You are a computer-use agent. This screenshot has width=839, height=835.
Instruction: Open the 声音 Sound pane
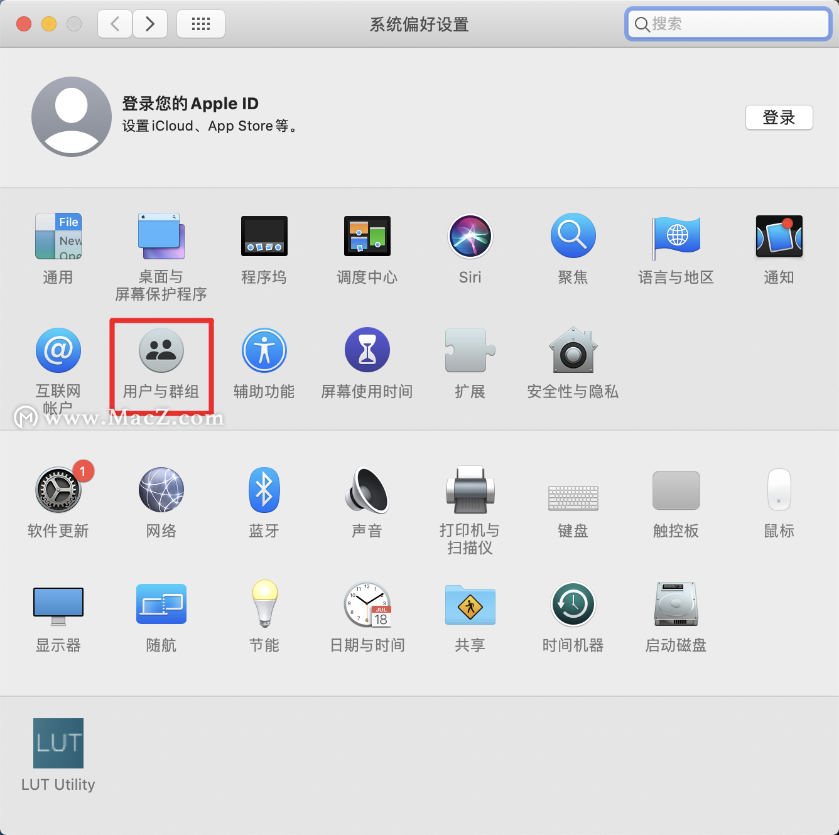[x=367, y=490]
